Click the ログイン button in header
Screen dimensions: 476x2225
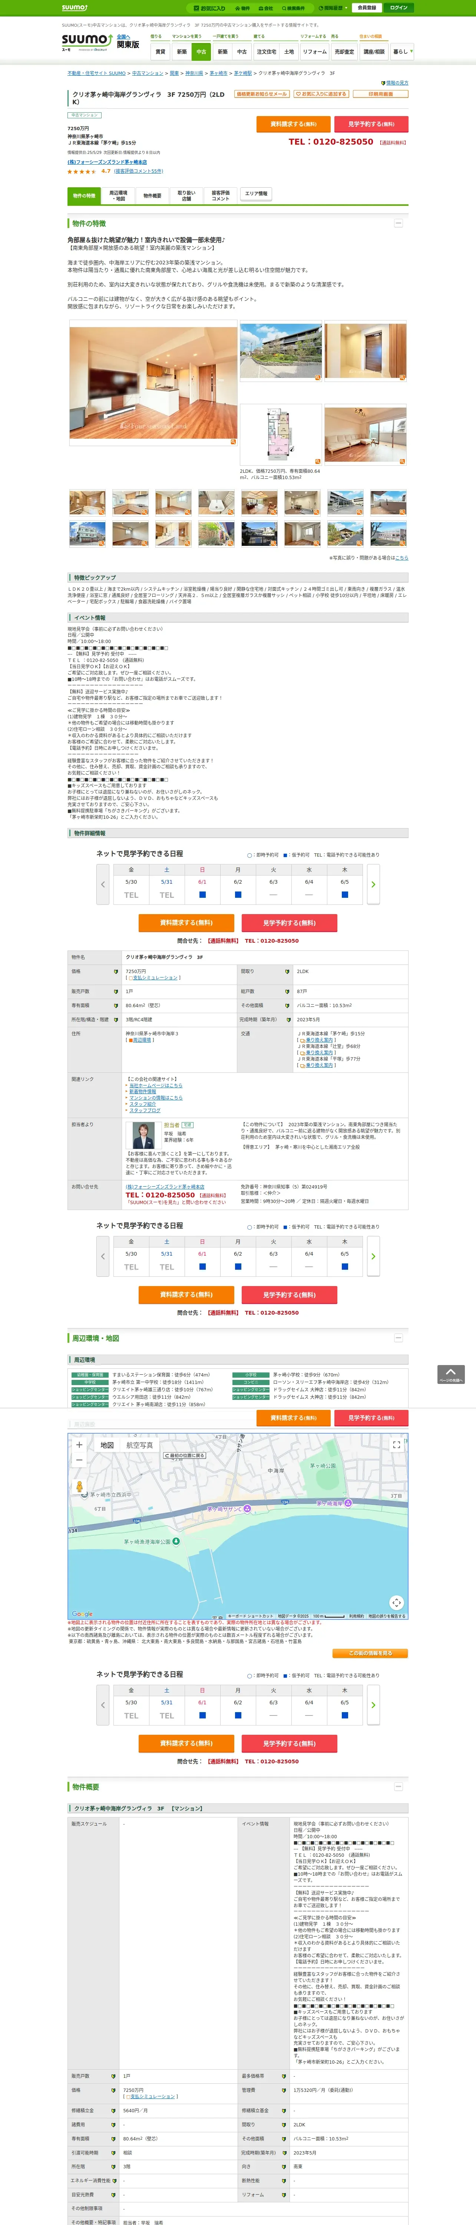point(398,8)
